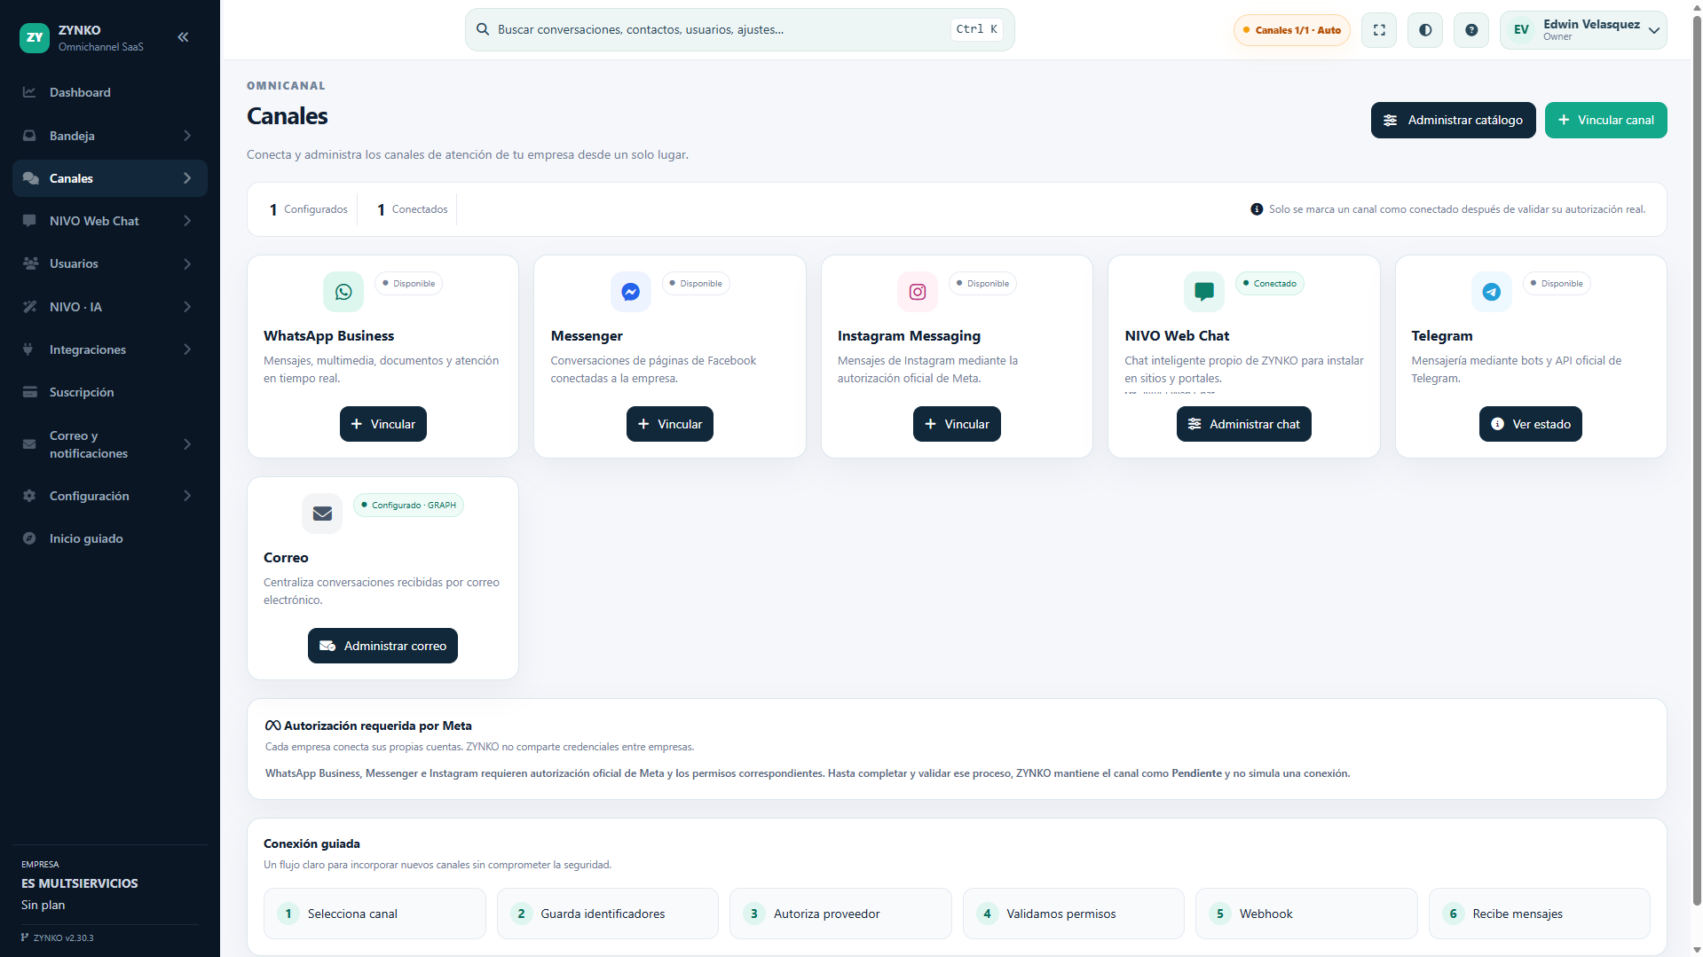
Task: Click the NIVO Web Chat card icon
Action: pos(1204,292)
